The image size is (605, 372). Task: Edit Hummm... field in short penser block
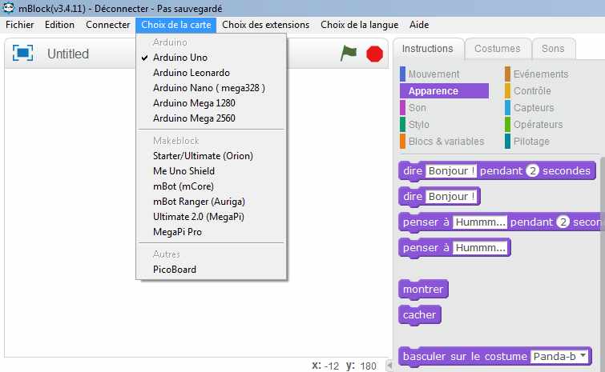(x=480, y=248)
